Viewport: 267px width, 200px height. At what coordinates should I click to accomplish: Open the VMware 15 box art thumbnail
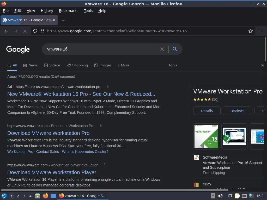(206, 136)
